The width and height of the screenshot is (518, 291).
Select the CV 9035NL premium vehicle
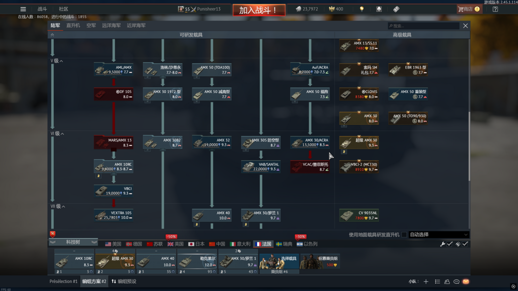(x=359, y=215)
